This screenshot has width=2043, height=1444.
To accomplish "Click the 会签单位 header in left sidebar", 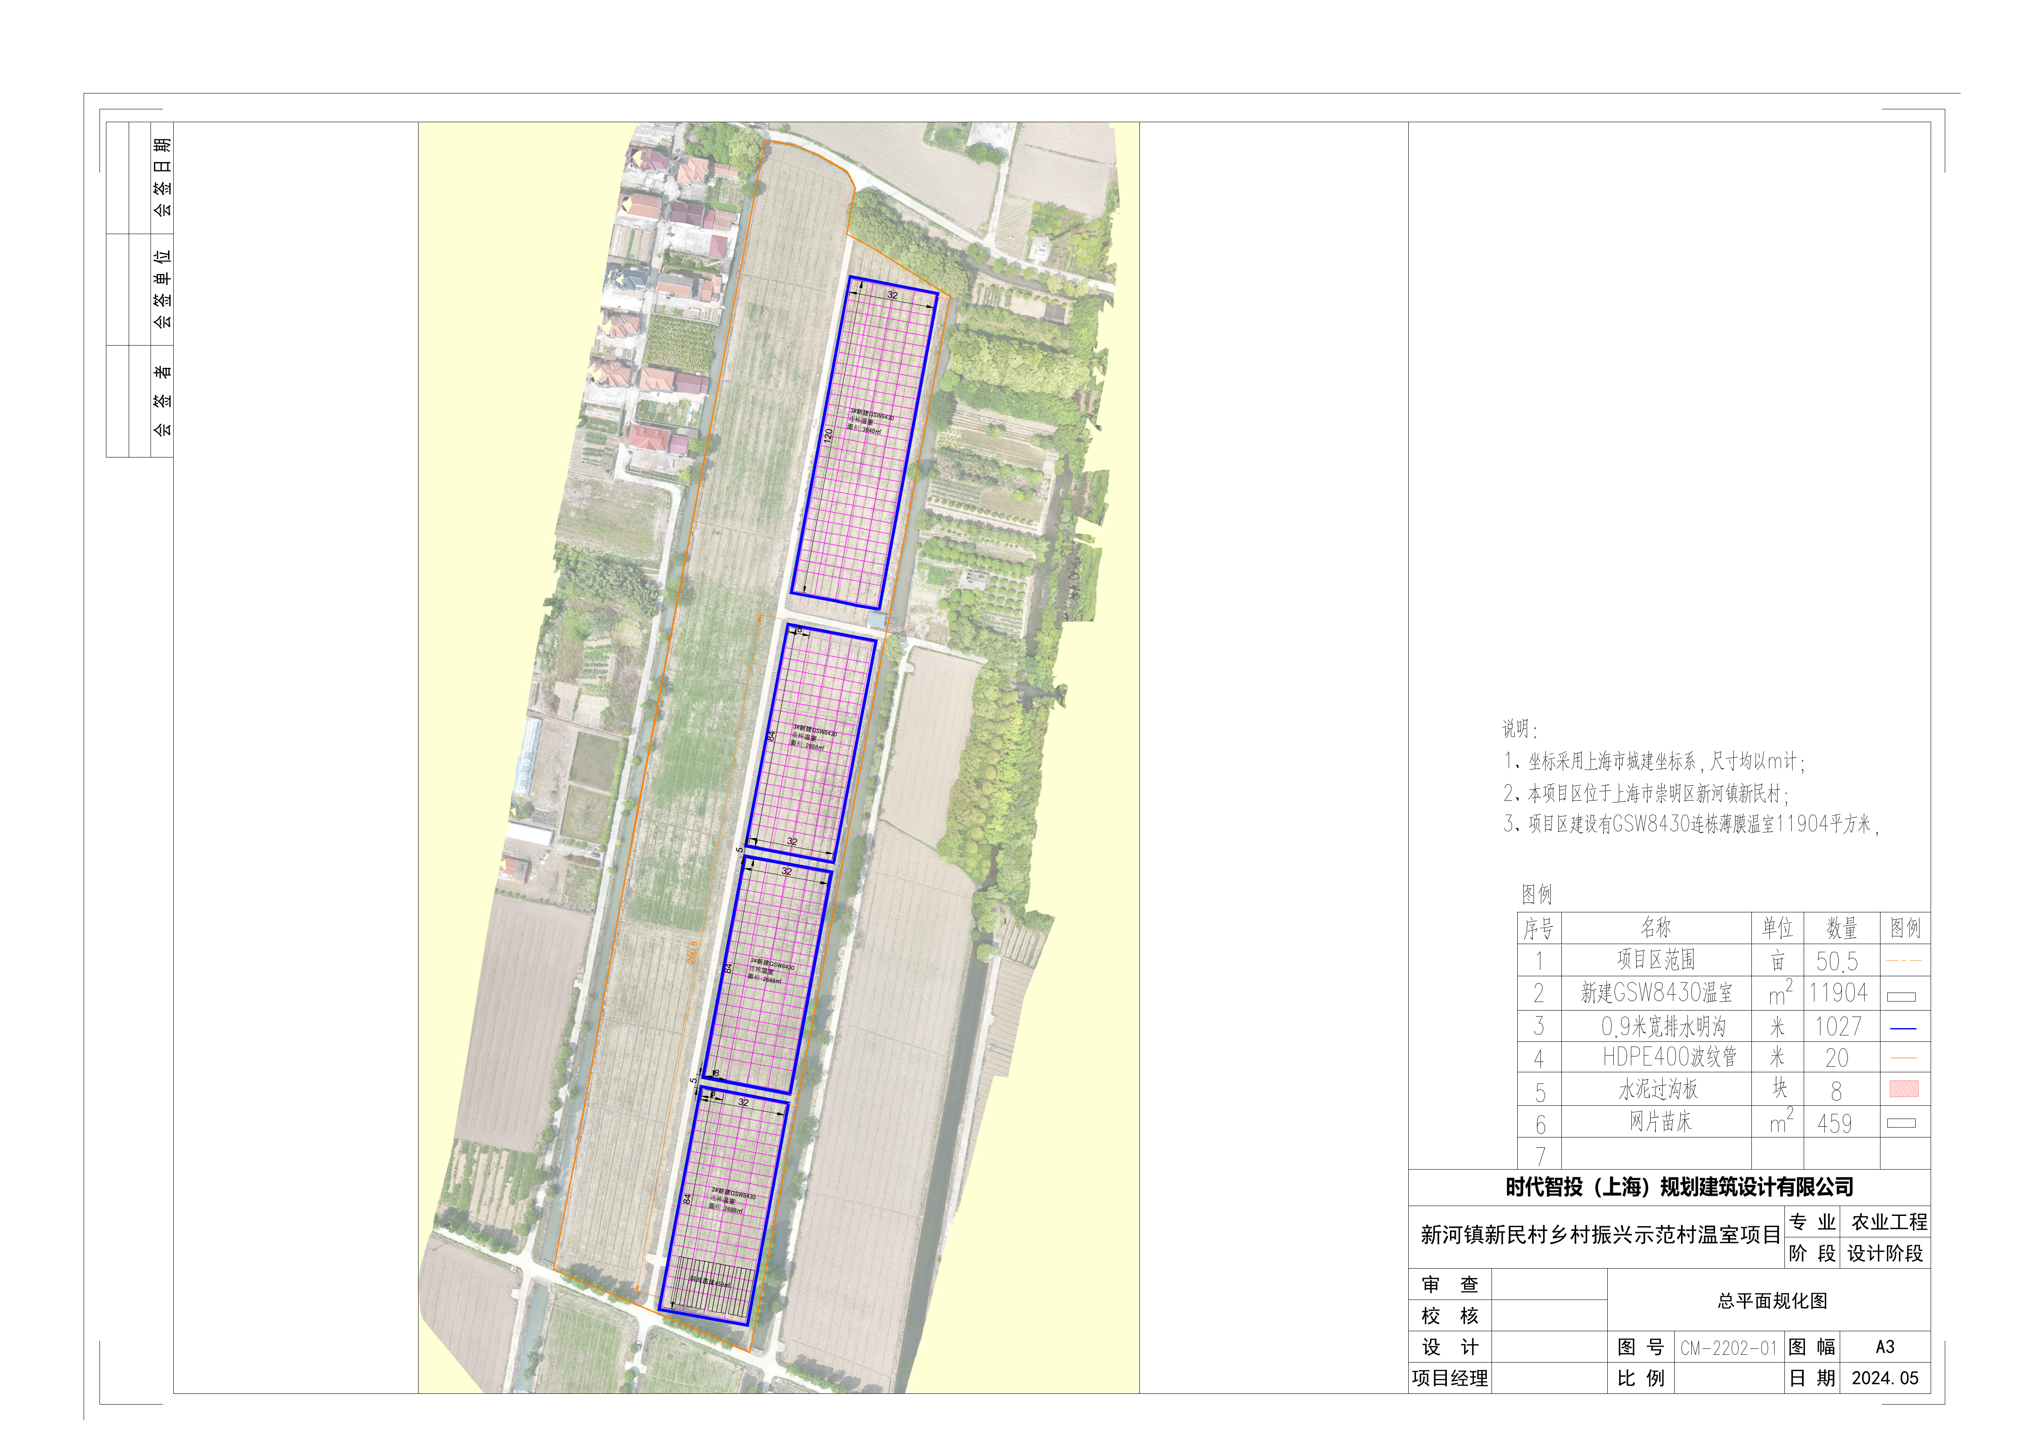I will coord(162,289).
